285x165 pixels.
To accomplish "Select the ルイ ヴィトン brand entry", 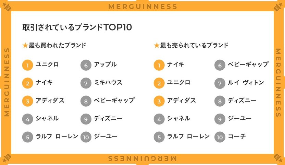I will tap(246, 82).
